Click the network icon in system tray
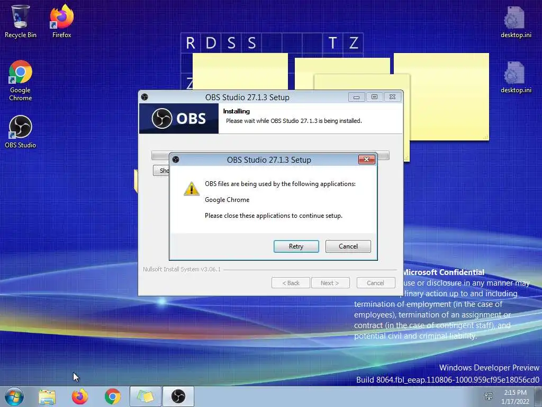Image resolution: width=542 pixels, height=407 pixels. [489, 396]
